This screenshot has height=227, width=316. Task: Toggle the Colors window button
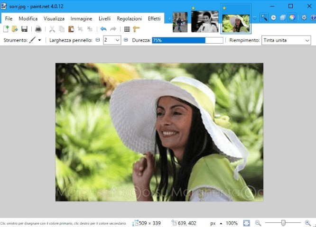[x=292, y=18]
